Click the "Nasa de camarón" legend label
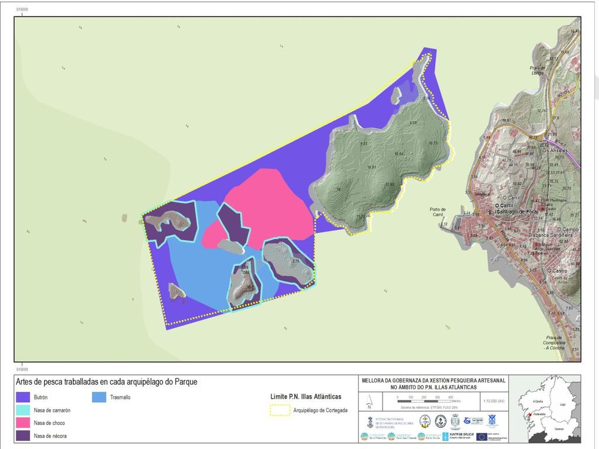This screenshot has height=449, width=599. (x=52, y=410)
